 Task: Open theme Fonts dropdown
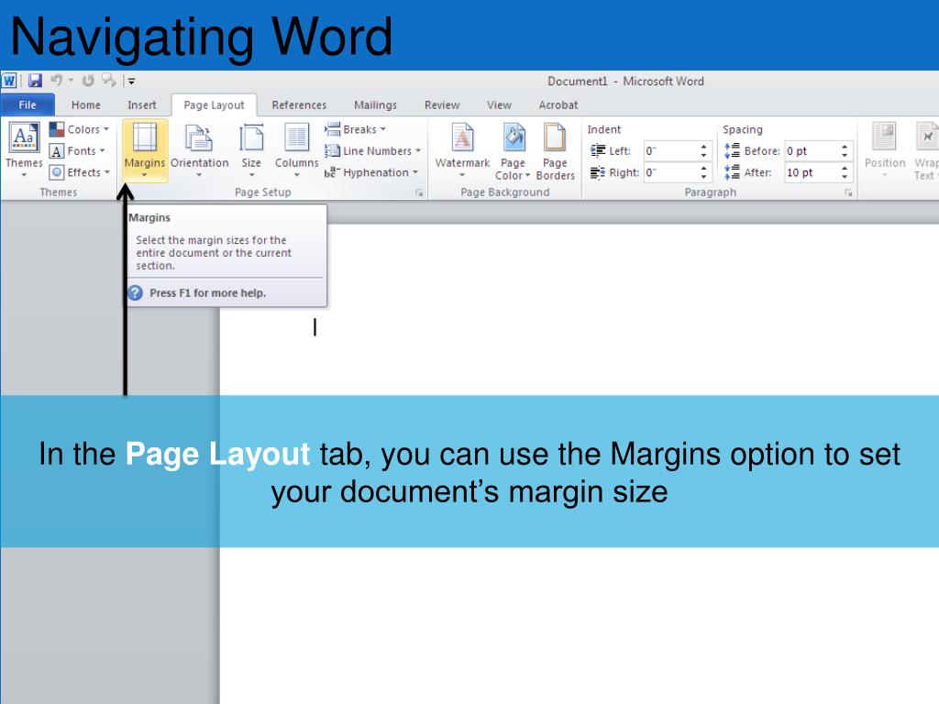pyautogui.click(x=77, y=151)
